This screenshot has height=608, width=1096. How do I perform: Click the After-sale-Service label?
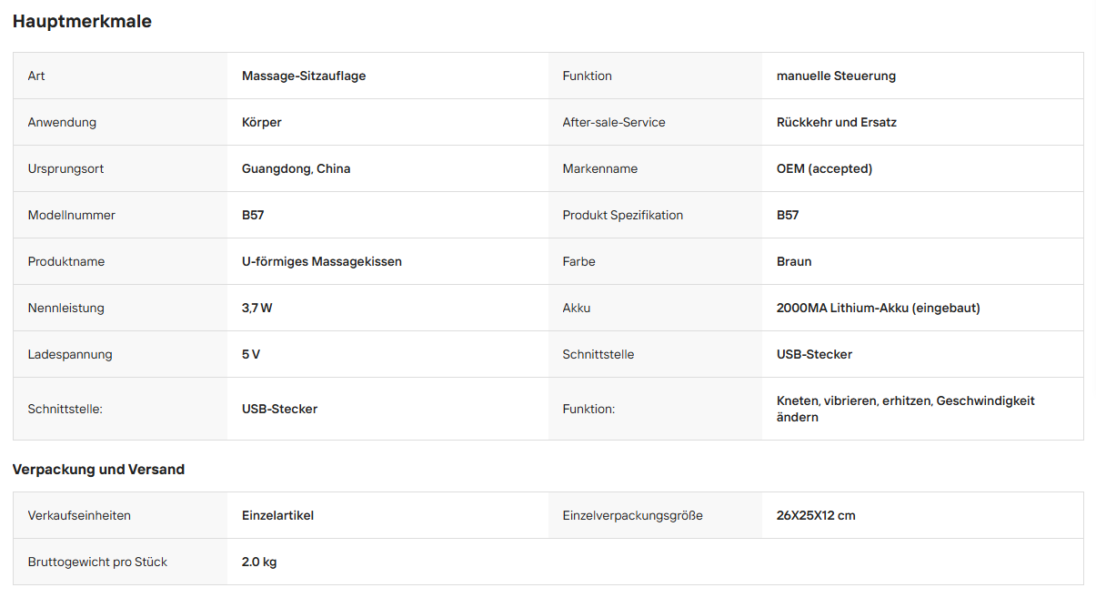pyautogui.click(x=614, y=122)
